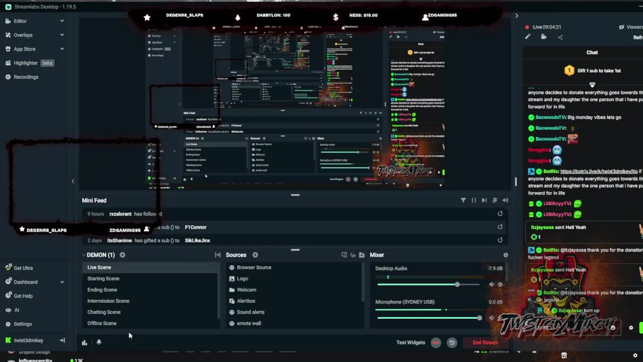The image size is (643, 362).
Task: Replay the rxzalorant follow alert
Action: pos(500,214)
